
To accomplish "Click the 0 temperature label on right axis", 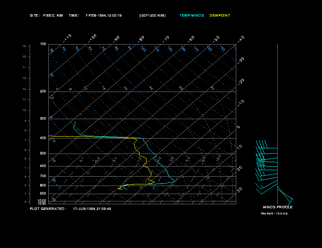I will point(238,127).
